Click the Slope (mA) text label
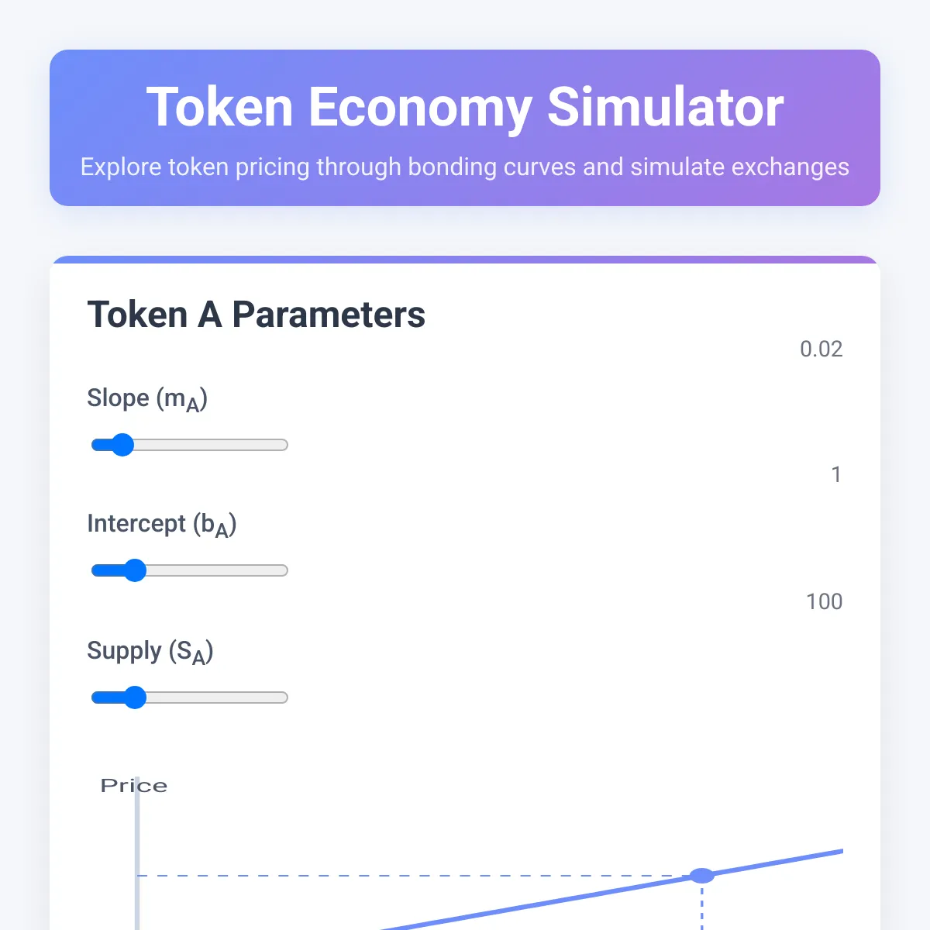Screen dimensions: 930x930 [x=147, y=398]
